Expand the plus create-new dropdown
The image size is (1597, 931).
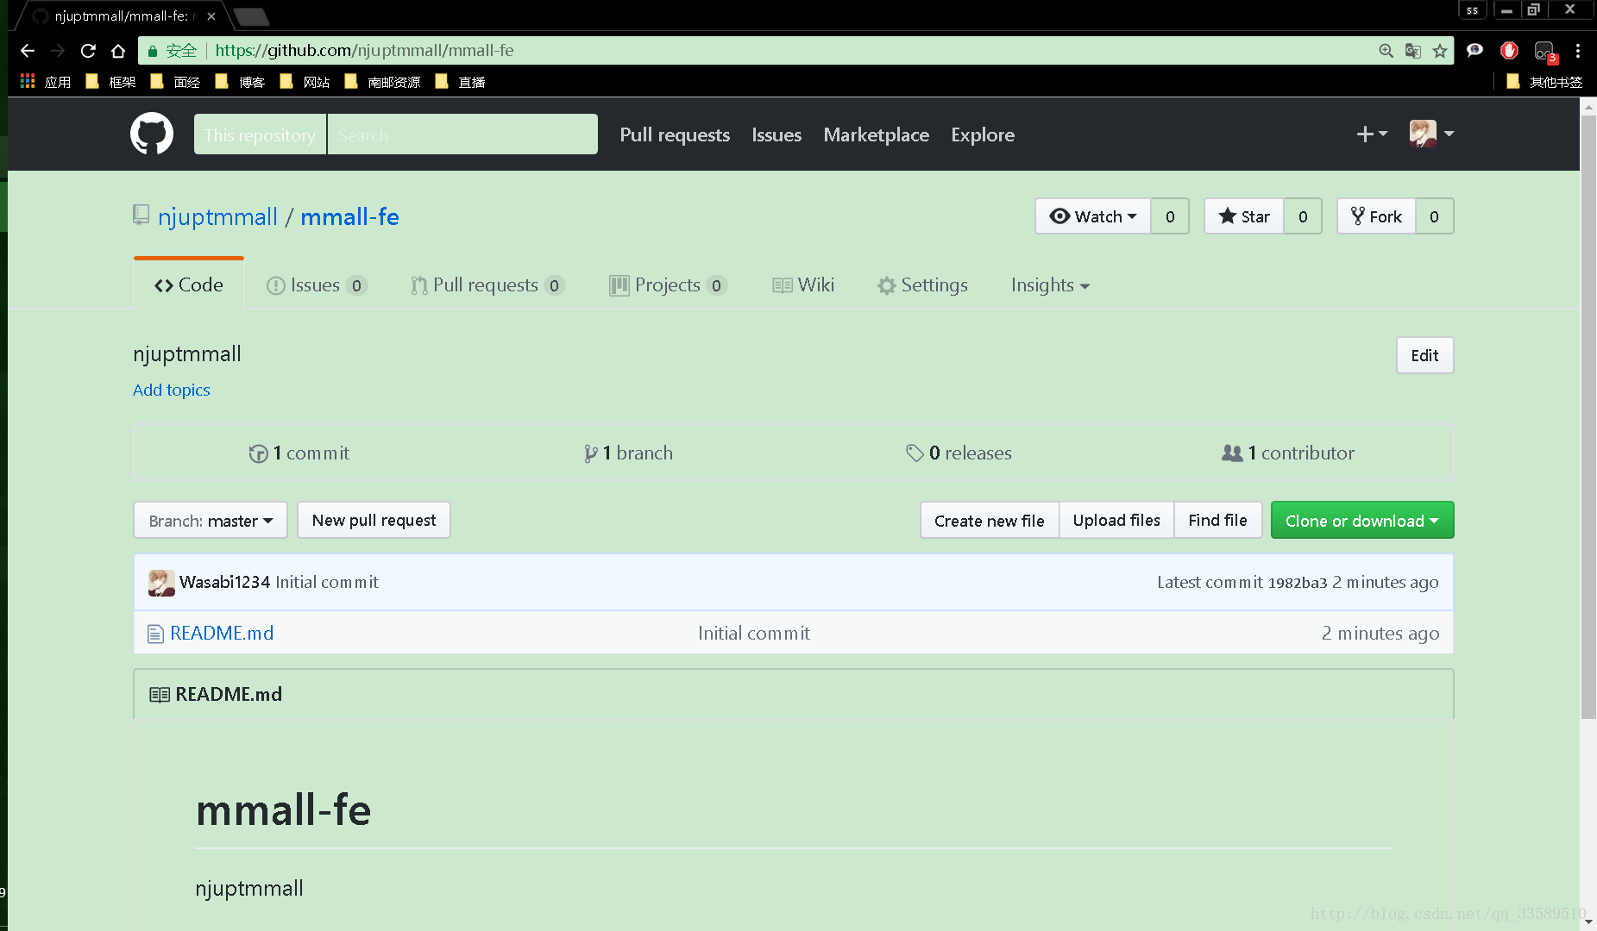click(1372, 134)
